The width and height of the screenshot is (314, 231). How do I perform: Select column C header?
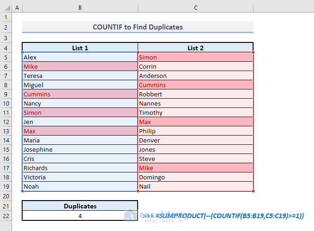tap(195, 8)
